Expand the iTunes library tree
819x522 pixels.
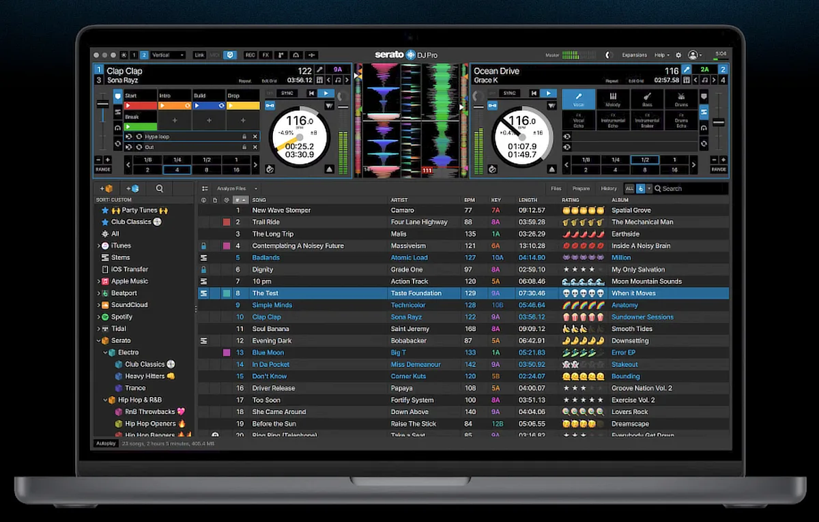click(98, 246)
